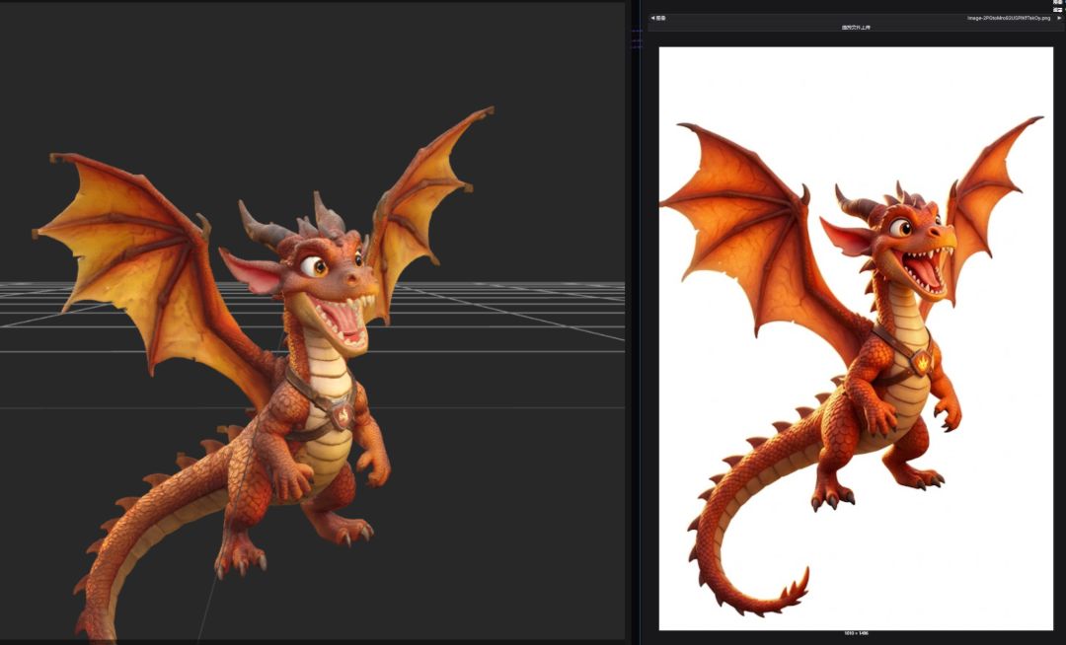
Task: Select previous image with left arrow
Action: (652, 19)
